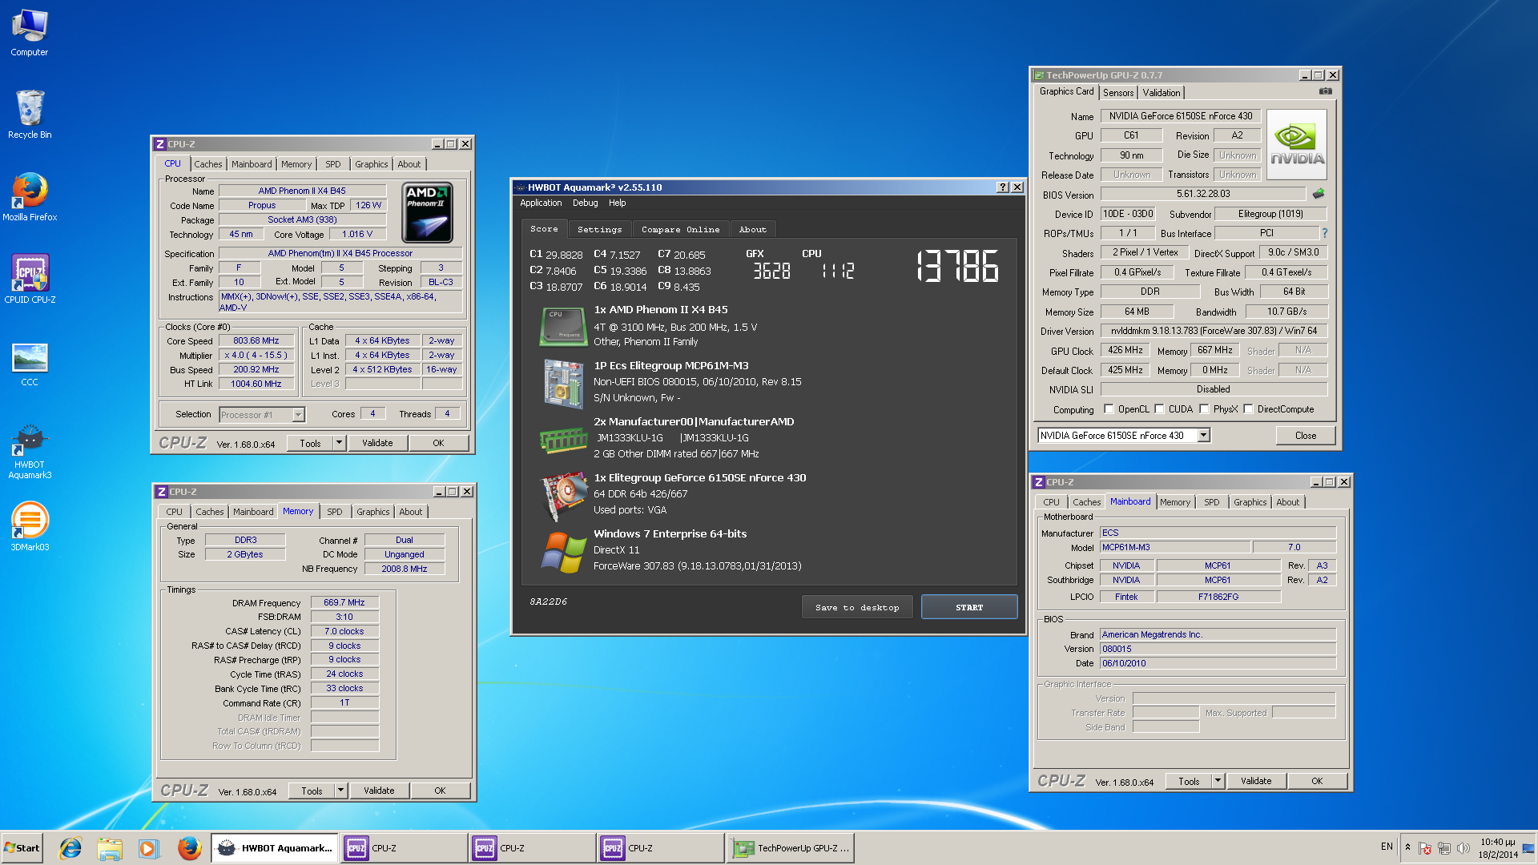Open SPD tab in CPU-Z Memory window
Image resolution: width=1538 pixels, height=865 pixels.
click(x=335, y=512)
